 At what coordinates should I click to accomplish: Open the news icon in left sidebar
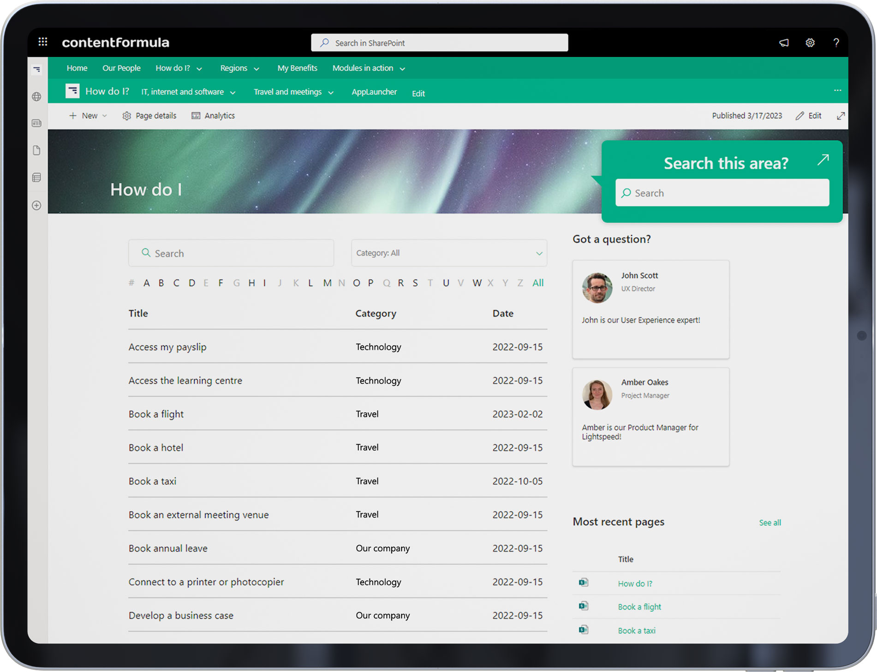[x=37, y=123]
